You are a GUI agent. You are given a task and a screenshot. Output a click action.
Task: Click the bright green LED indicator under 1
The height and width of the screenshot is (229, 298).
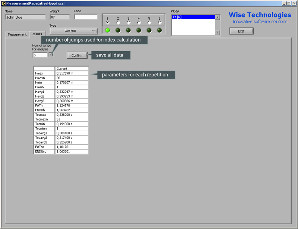click(108, 30)
